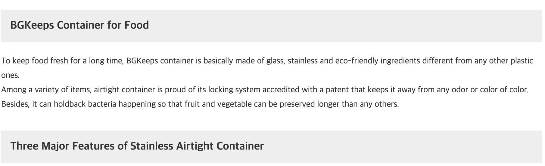Click the word "ones." on the second line

click(10, 75)
